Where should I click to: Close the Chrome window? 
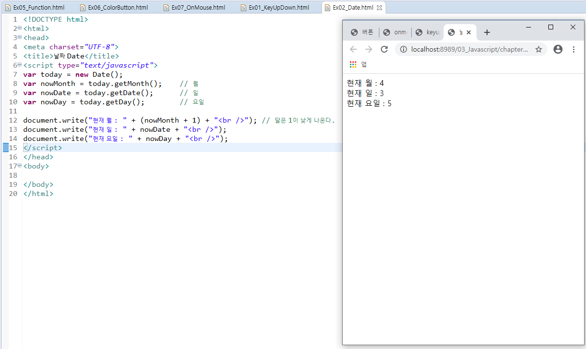[x=573, y=27]
